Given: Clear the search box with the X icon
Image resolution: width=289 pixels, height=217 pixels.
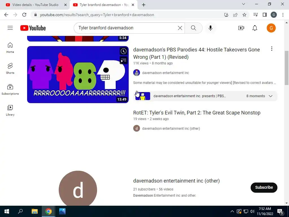Looking at the screenshot, I should point(180,28).
